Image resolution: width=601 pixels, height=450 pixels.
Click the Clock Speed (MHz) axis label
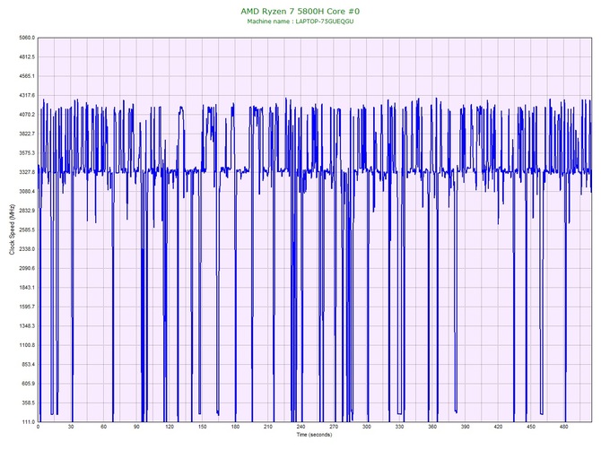click(12, 231)
